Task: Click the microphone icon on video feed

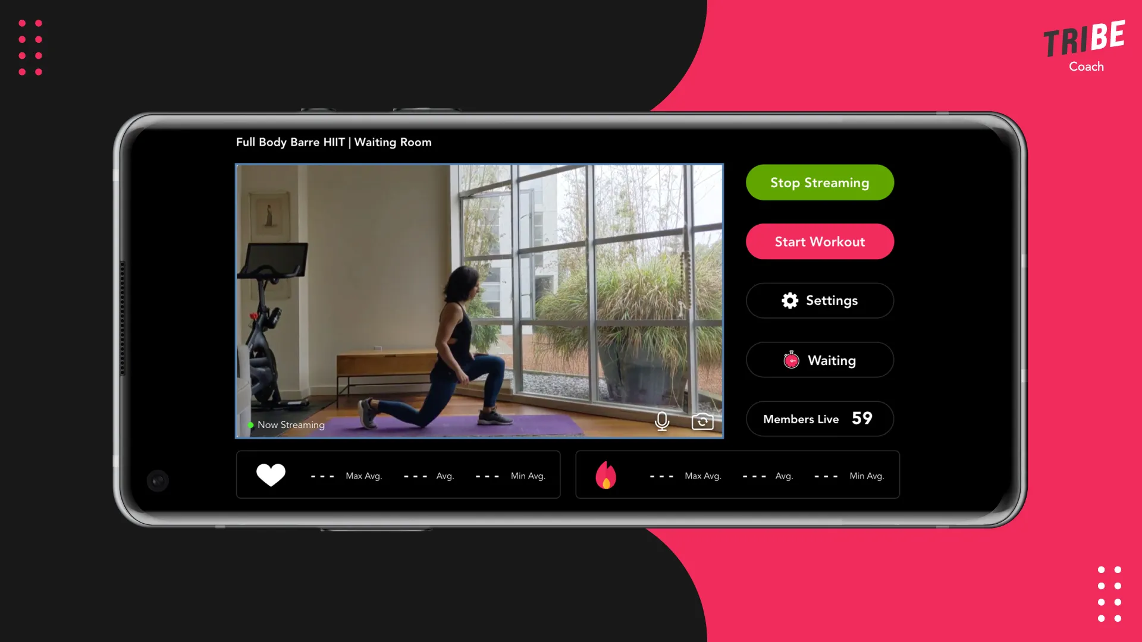Action: [663, 420]
